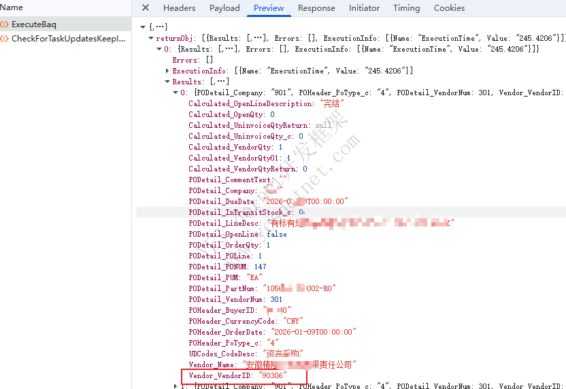The image size is (566, 389).
Task: Click PODetail_DueDate row
Action: (x=268, y=201)
